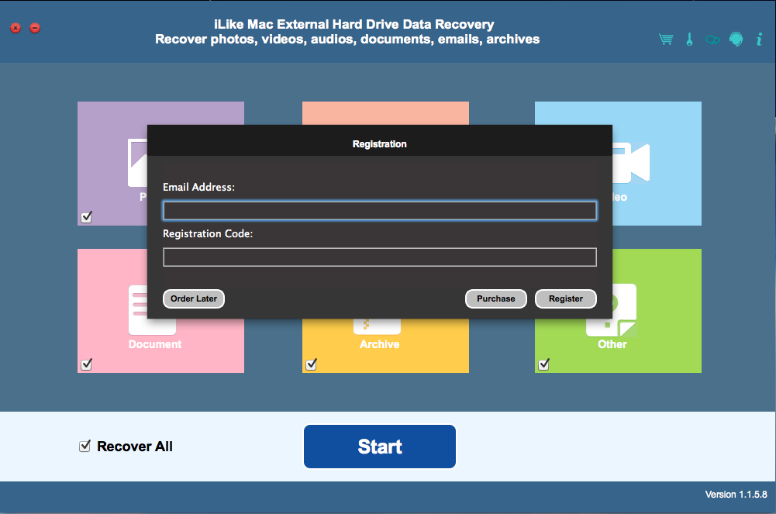This screenshot has height=514, width=776.
Task: Focus the Email Address field
Action: click(379, 211)
